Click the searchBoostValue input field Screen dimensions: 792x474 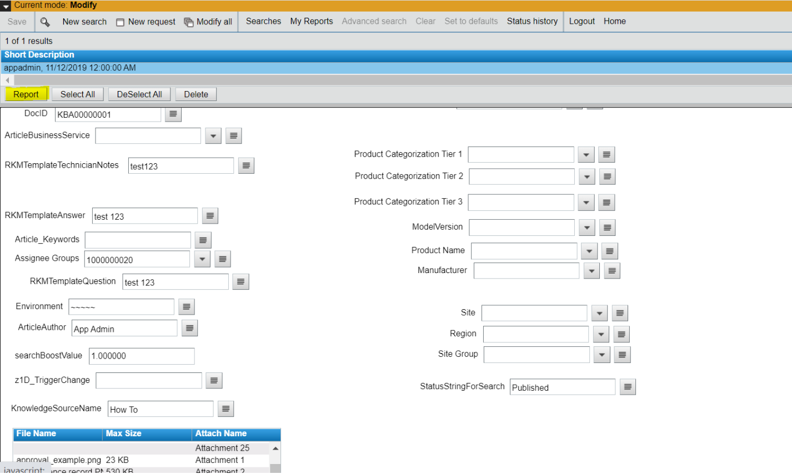coord(142,356)
